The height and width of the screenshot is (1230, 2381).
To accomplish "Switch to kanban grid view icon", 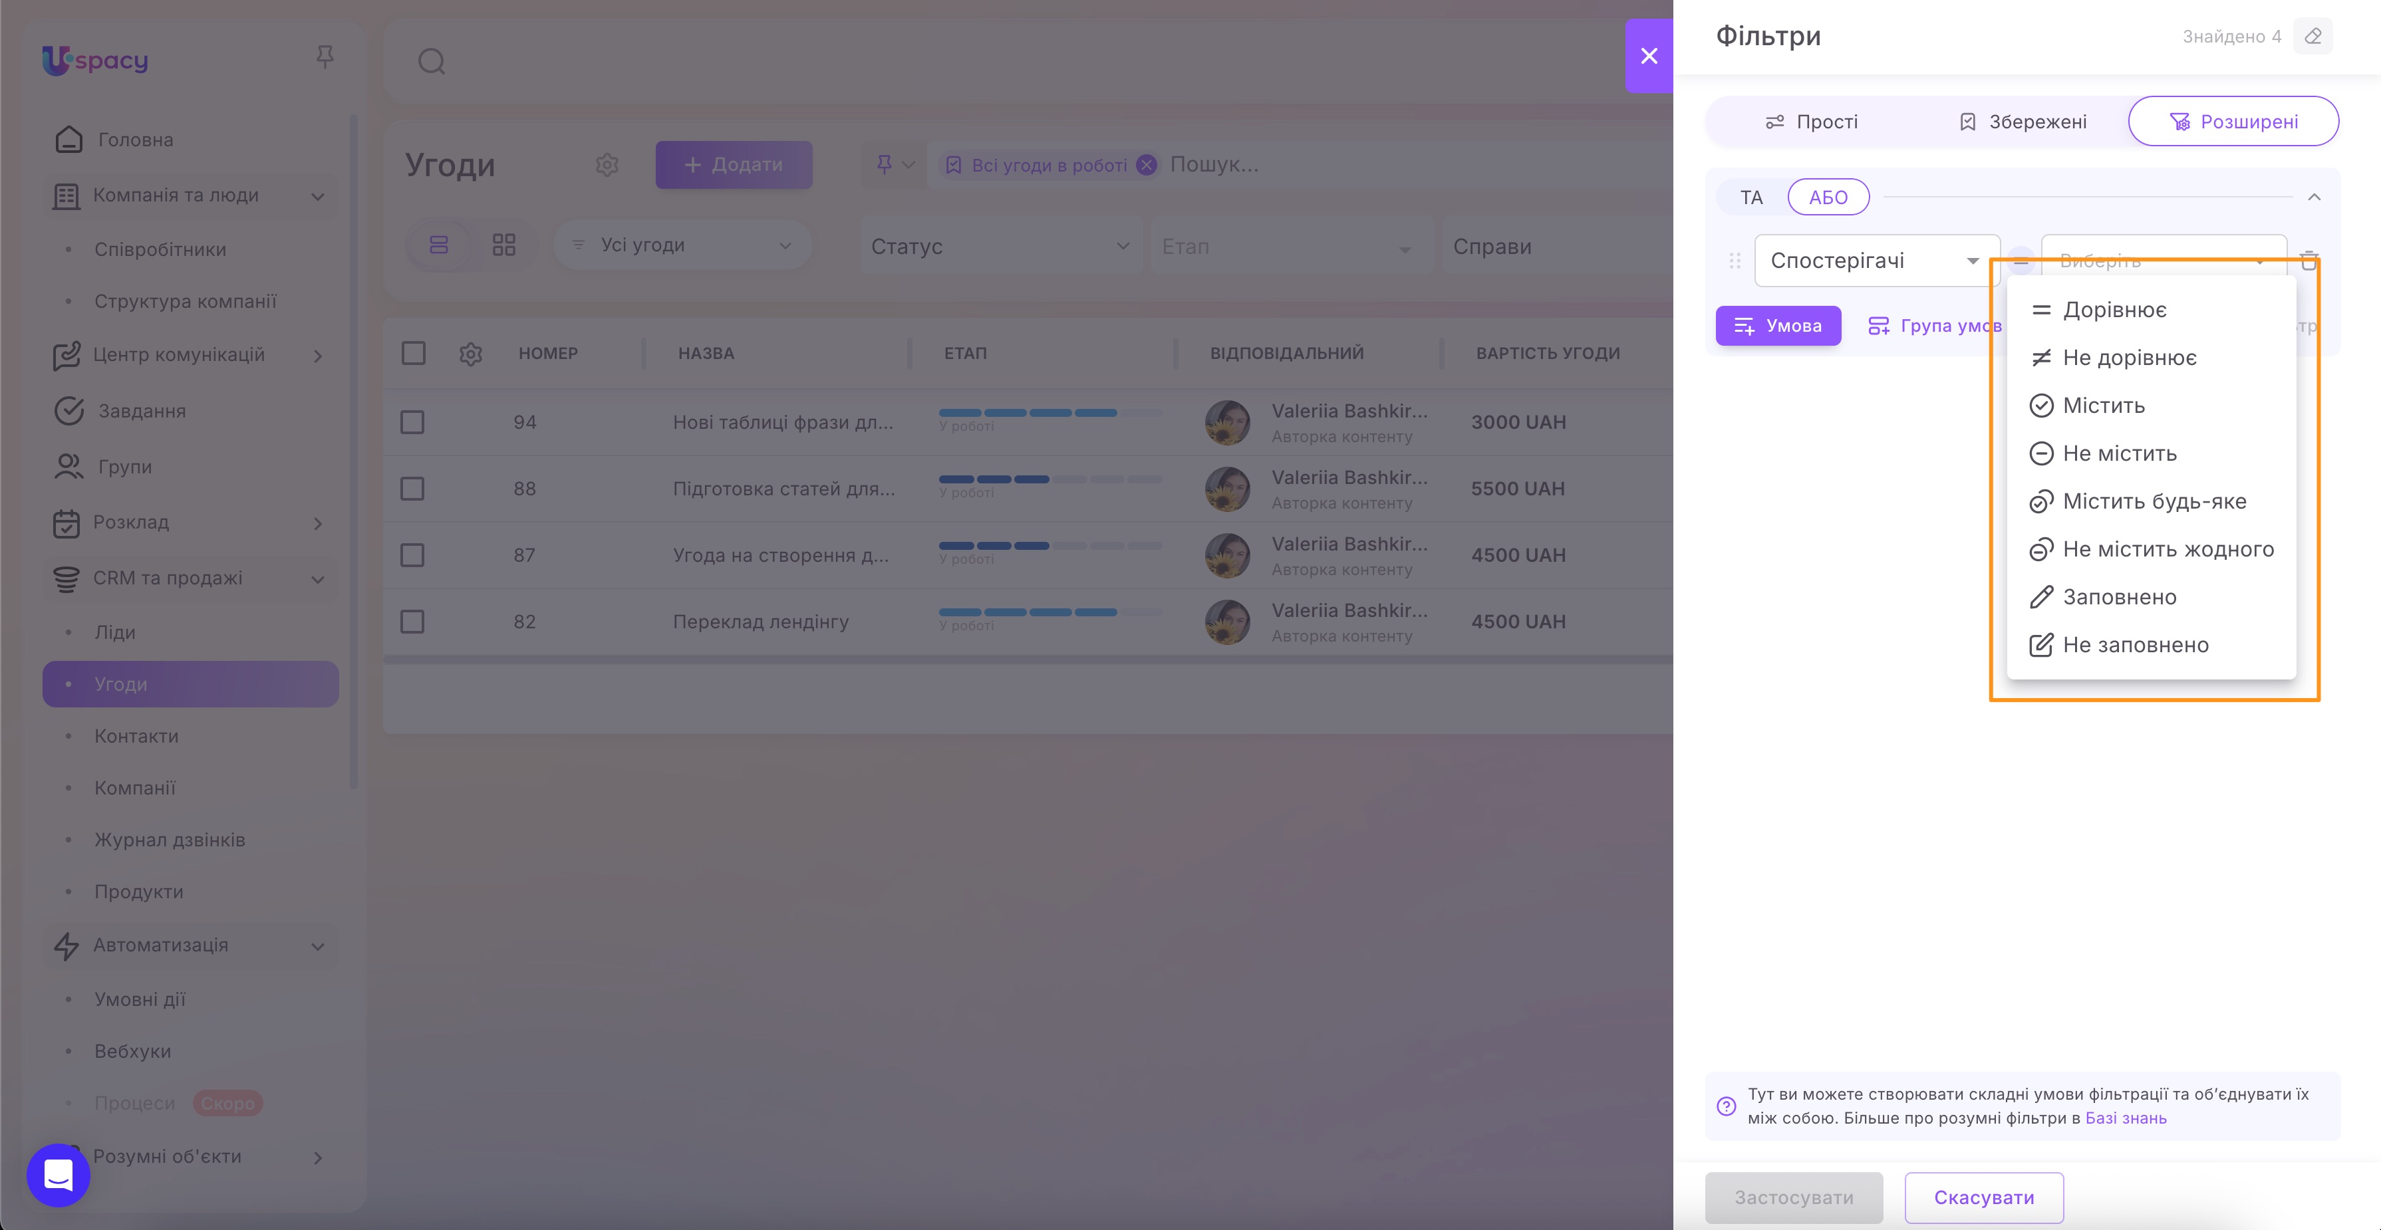I will pos(503,245).
